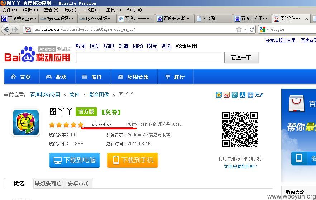The image size is (316, 200).
Task: Click the phone icon in ad banner
Action: click(x=299, y=158)
